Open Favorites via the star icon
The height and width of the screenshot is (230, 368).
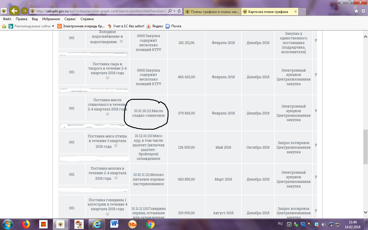click(356, 11)
